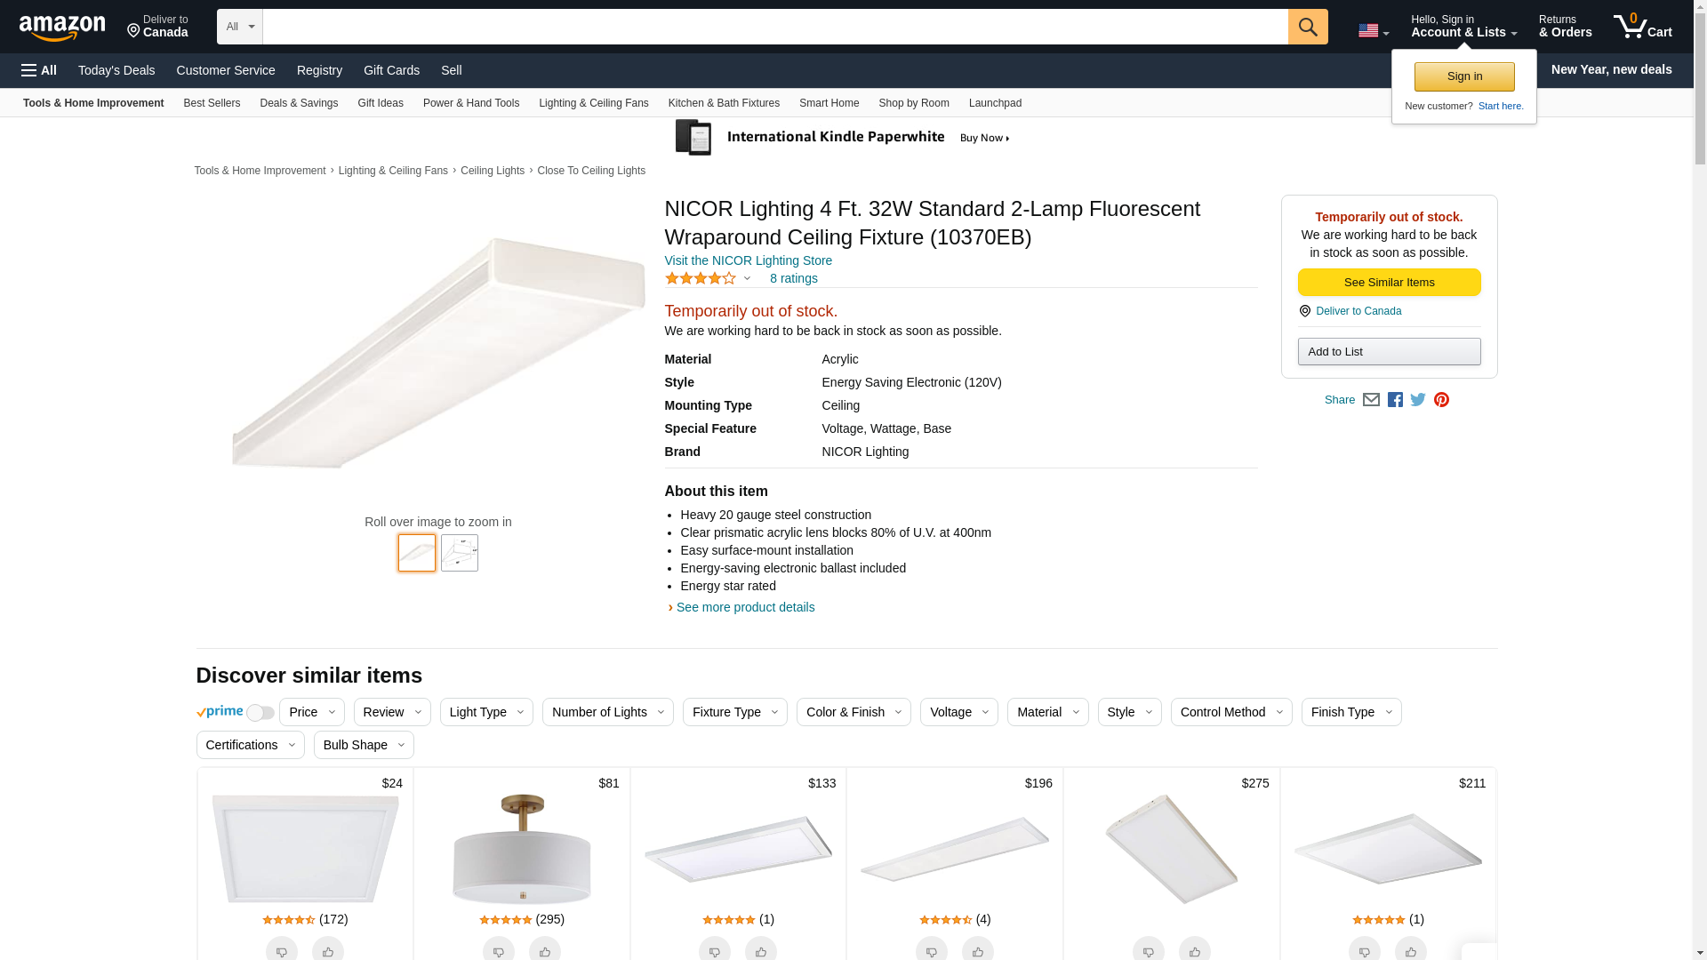Screen dimensions: 1707x960
Task: Open Today's Deals in navigation bar
Action: pos(116,70)
